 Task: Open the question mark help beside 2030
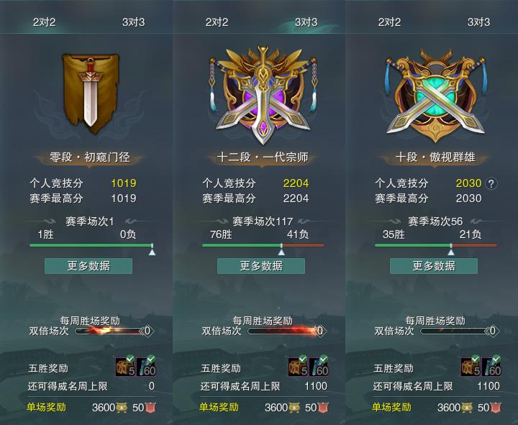click(x=491, y=183)
